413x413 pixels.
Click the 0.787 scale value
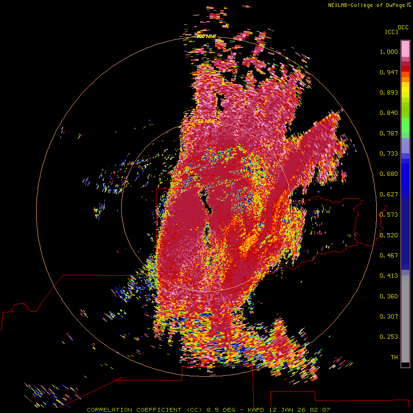tap(389, 133)
